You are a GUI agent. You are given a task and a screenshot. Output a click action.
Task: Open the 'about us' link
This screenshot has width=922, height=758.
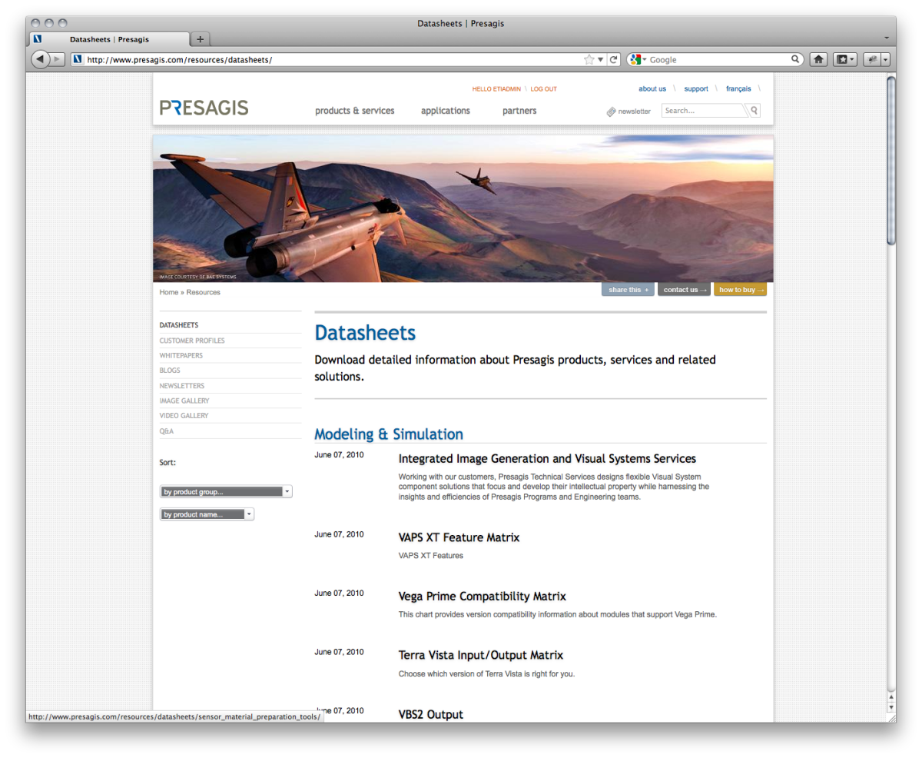click(x=652, y=89)
